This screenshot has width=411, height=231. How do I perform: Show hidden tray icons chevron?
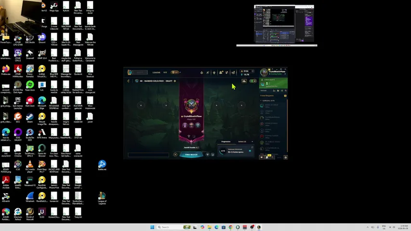click(x=368, y=227)
